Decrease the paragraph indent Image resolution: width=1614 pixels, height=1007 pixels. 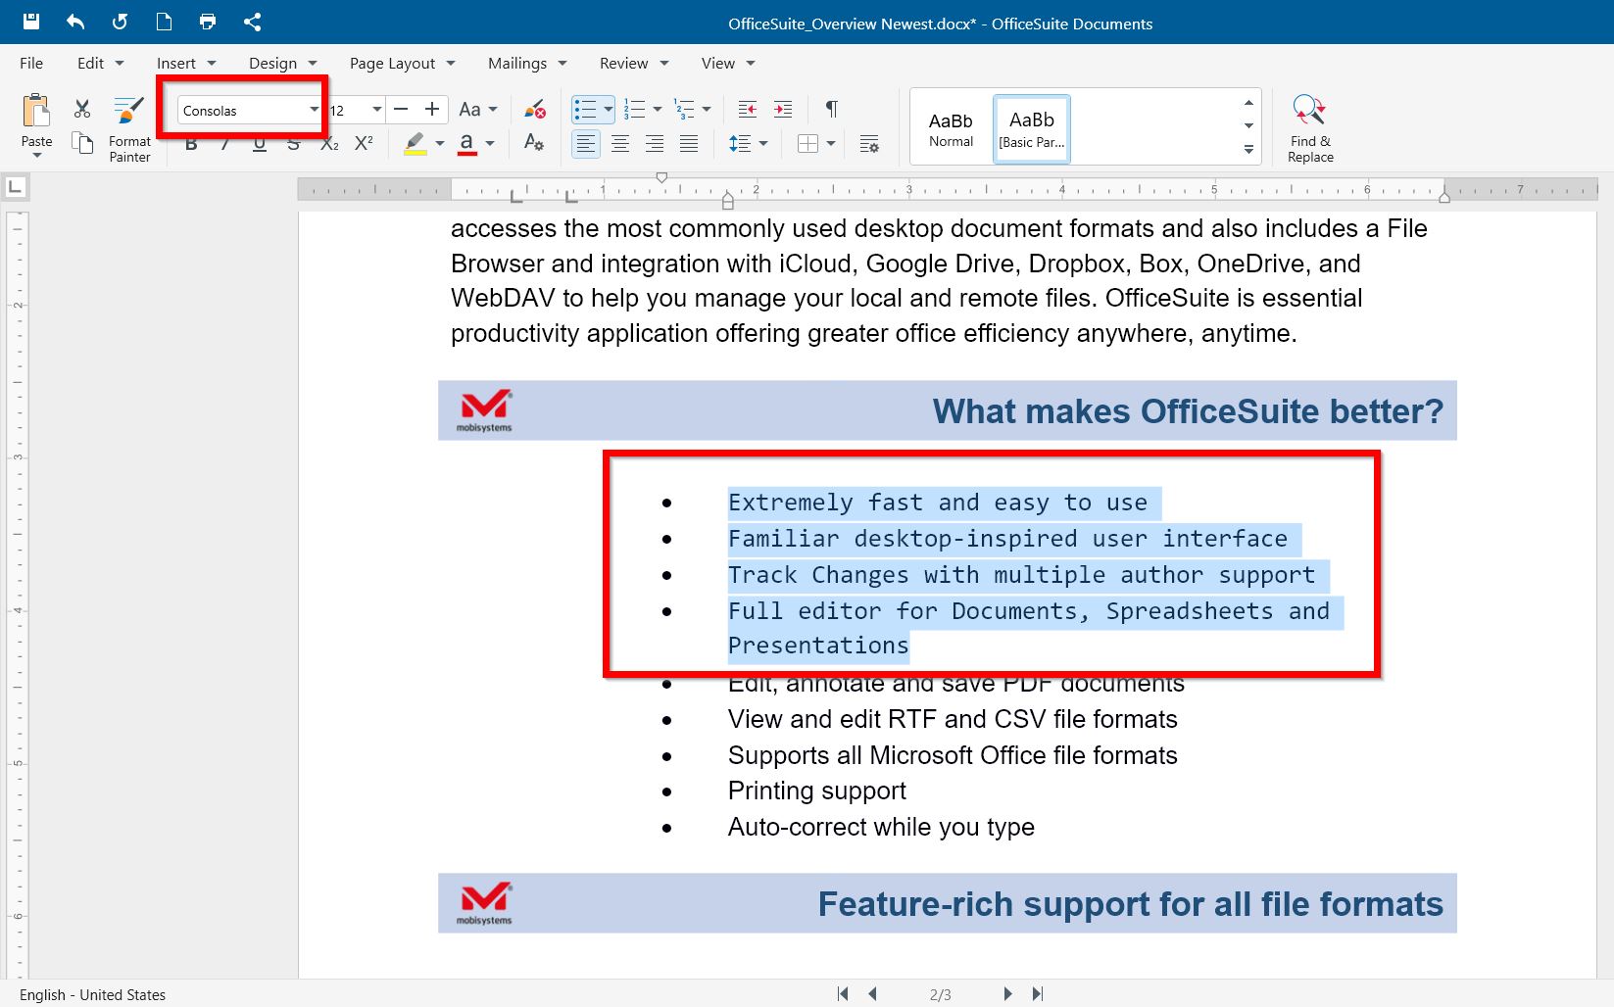(748, 109)
